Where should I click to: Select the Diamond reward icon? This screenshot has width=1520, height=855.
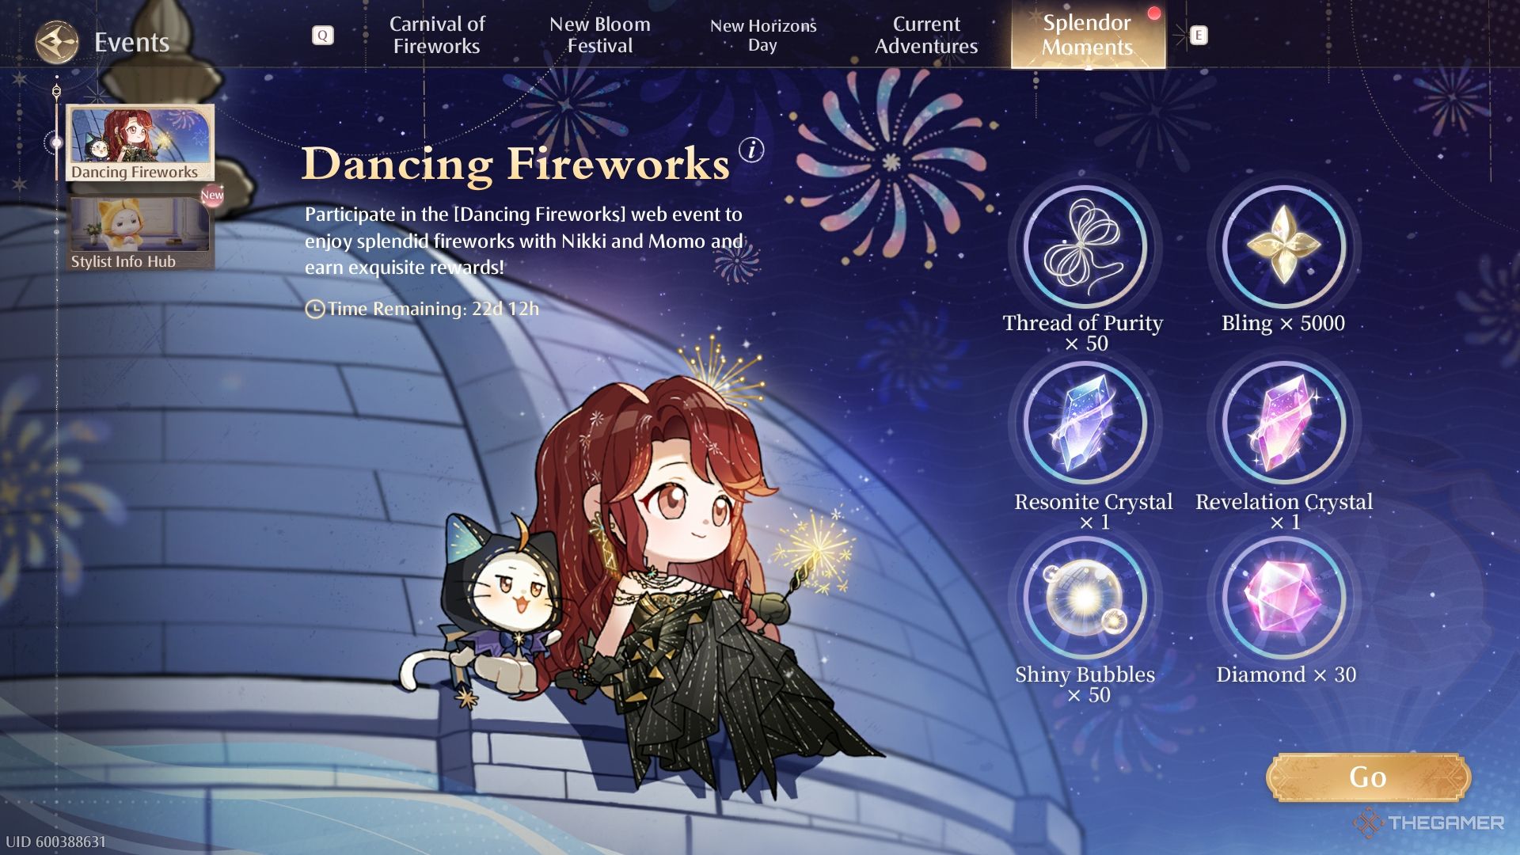pyautogui.click(x=1283, y=598)
